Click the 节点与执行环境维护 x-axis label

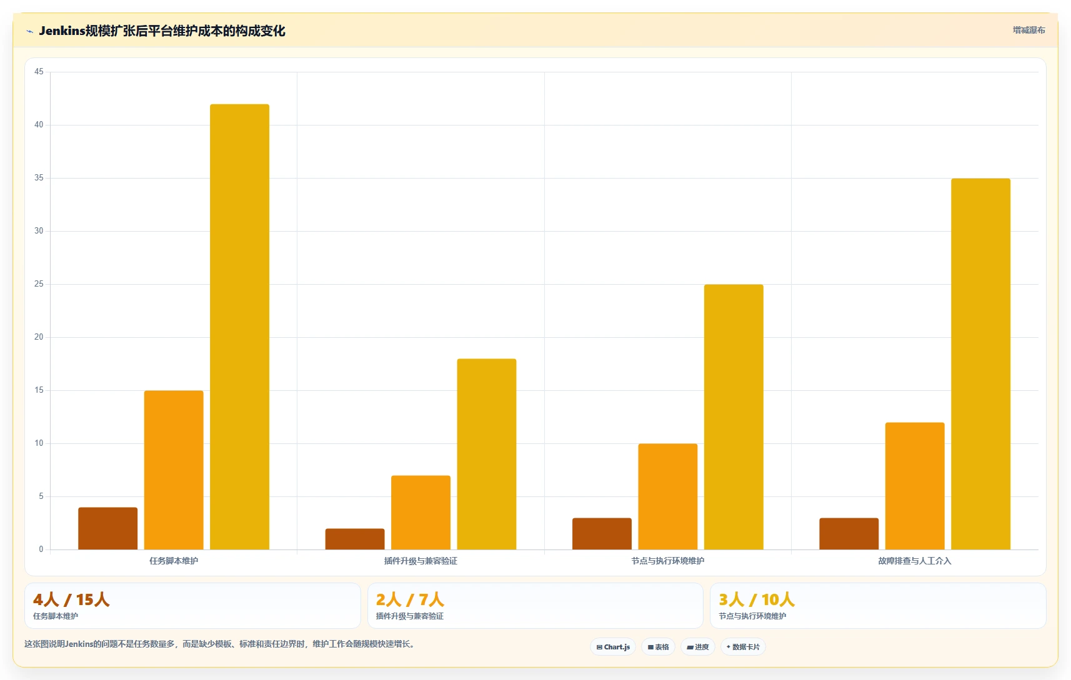pos(668,561)
